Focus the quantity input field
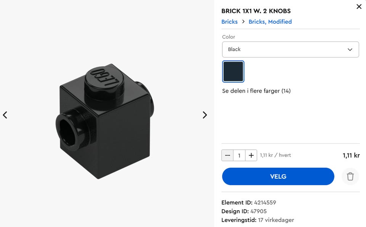 [239, 155]
